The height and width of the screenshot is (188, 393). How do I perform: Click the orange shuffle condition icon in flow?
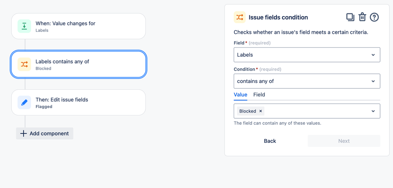24,65
